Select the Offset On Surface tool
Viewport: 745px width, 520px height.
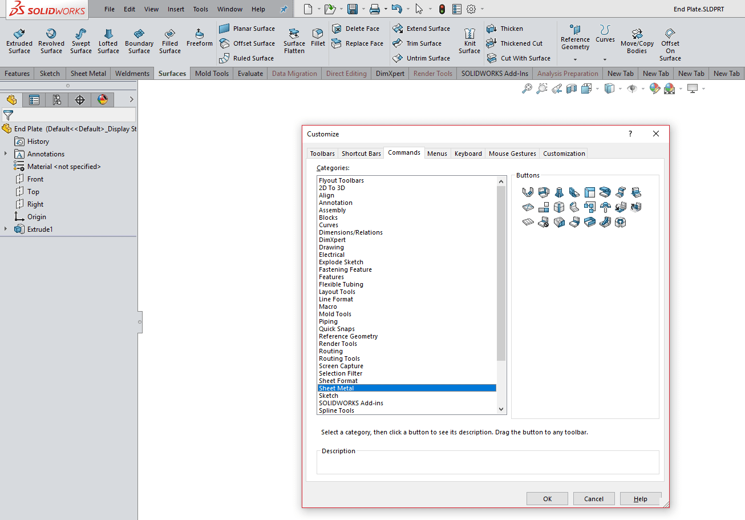670,45
